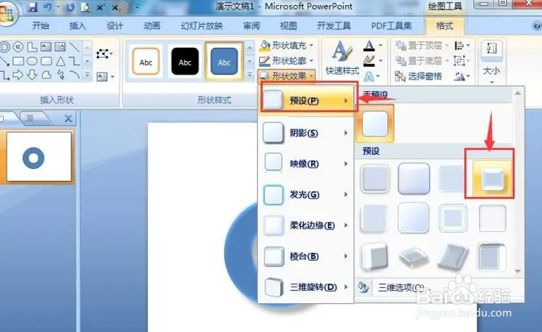The width and height of the screenshot is (542, 332).
Task: Switch to the 开发工具 tab
Action: click(334, 25)
